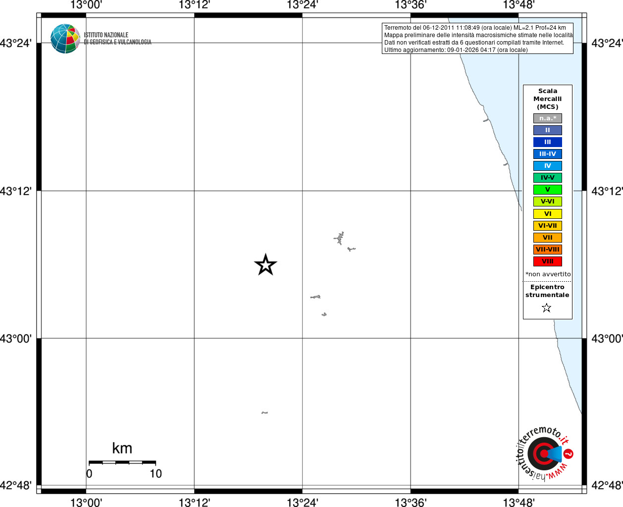
Task: Select the III-IV intensity swatch
Action: tap(548, 154)
